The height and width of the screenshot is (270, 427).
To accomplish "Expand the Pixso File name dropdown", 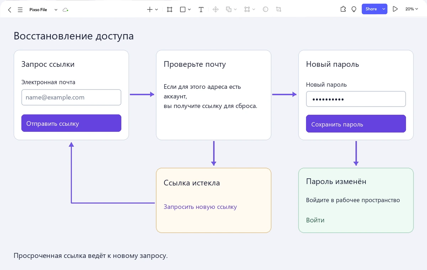I will pos(56,10).
